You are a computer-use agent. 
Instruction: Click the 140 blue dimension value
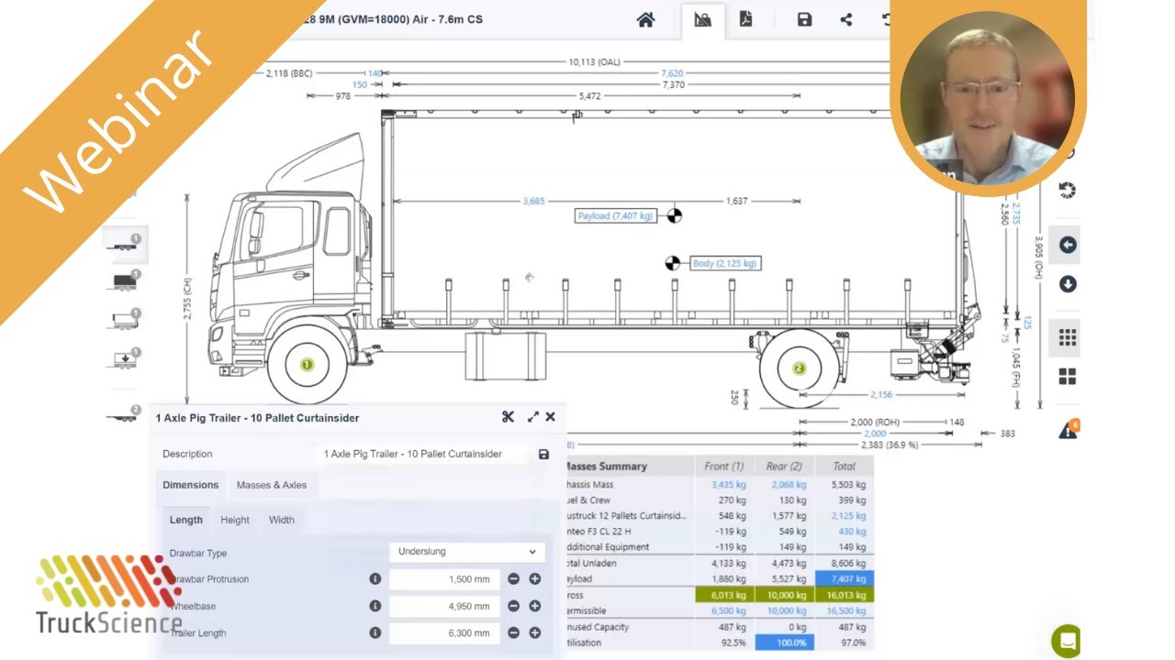pyautogui.click(x=375, y=73)
